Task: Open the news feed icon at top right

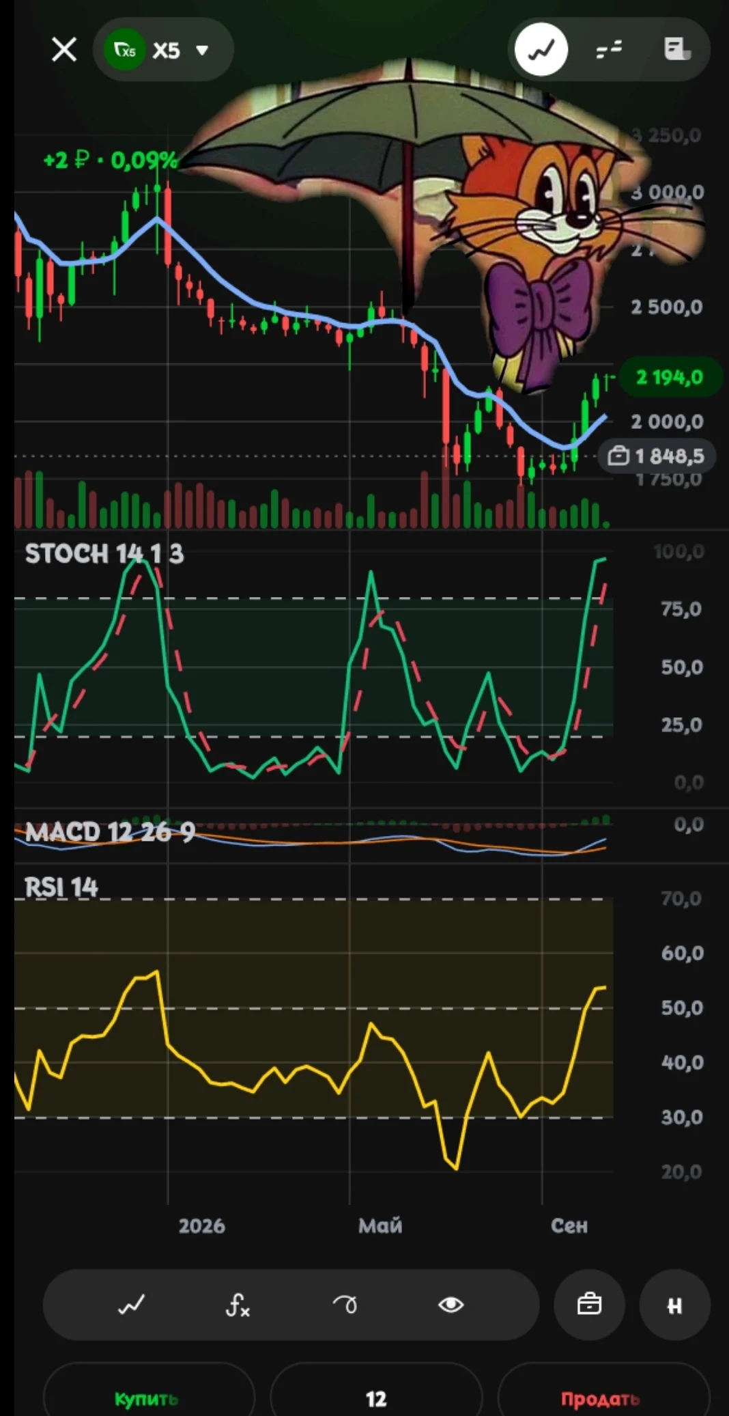Action: click(x=677, y=50)
